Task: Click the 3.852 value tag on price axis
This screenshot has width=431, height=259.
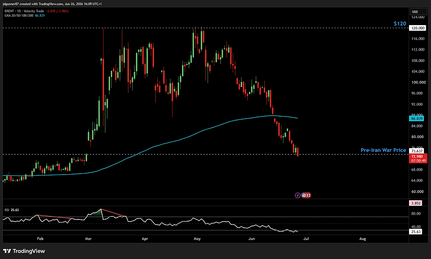Action: pos(416,203)
